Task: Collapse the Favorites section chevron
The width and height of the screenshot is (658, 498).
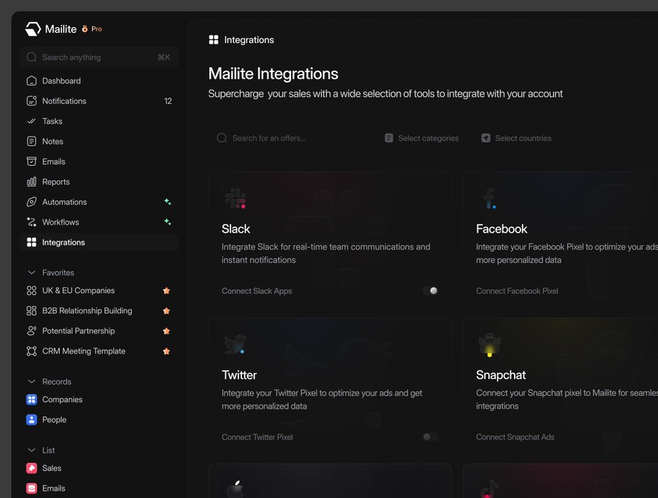Action: pyautogui.click(x=31, y=272)
